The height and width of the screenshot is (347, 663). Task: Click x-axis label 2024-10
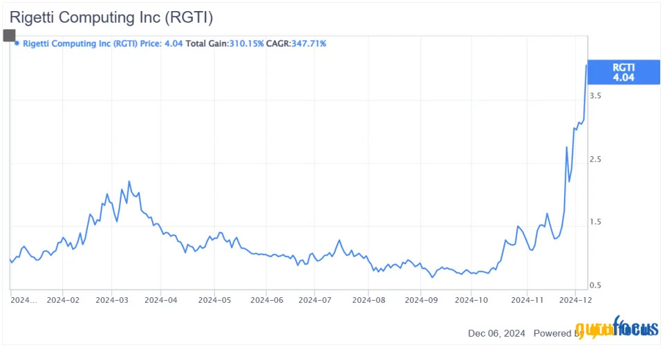pyautogui.click(x=471, y=300)
